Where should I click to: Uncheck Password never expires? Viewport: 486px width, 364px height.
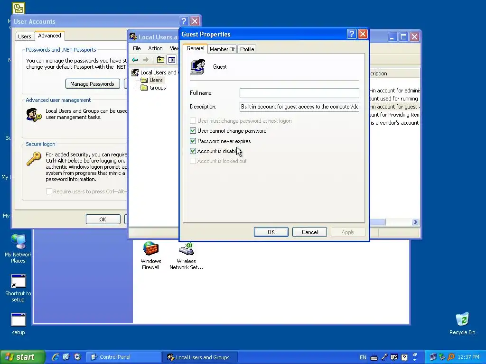click(193, 141)
